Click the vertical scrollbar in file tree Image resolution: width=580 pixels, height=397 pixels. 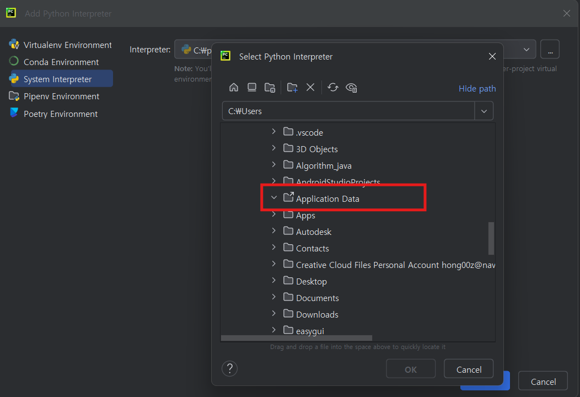pyautogui.click(x=491, y=238)
